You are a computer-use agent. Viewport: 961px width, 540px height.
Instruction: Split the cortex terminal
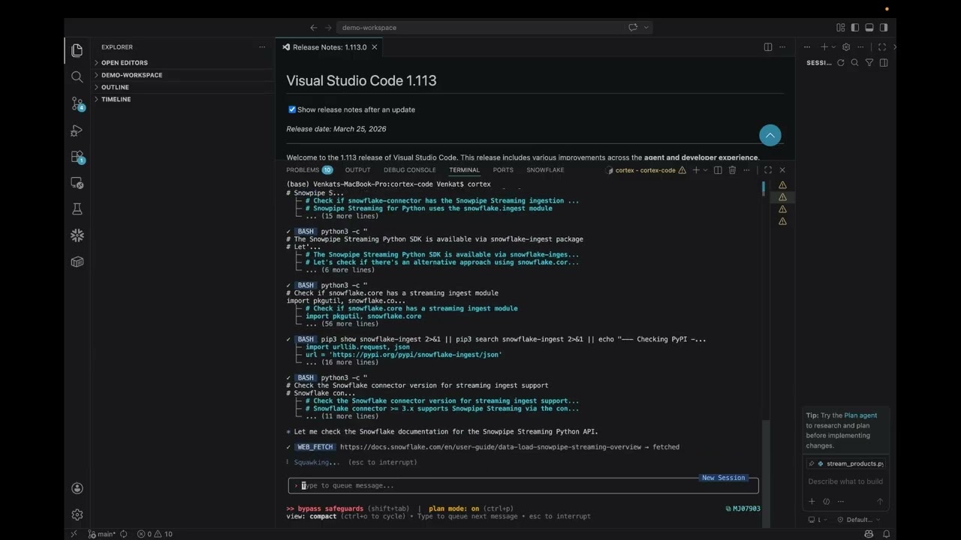[x=718, y=170]
